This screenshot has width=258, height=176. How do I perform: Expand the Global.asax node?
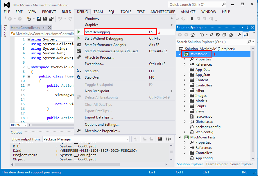(184, 121)
